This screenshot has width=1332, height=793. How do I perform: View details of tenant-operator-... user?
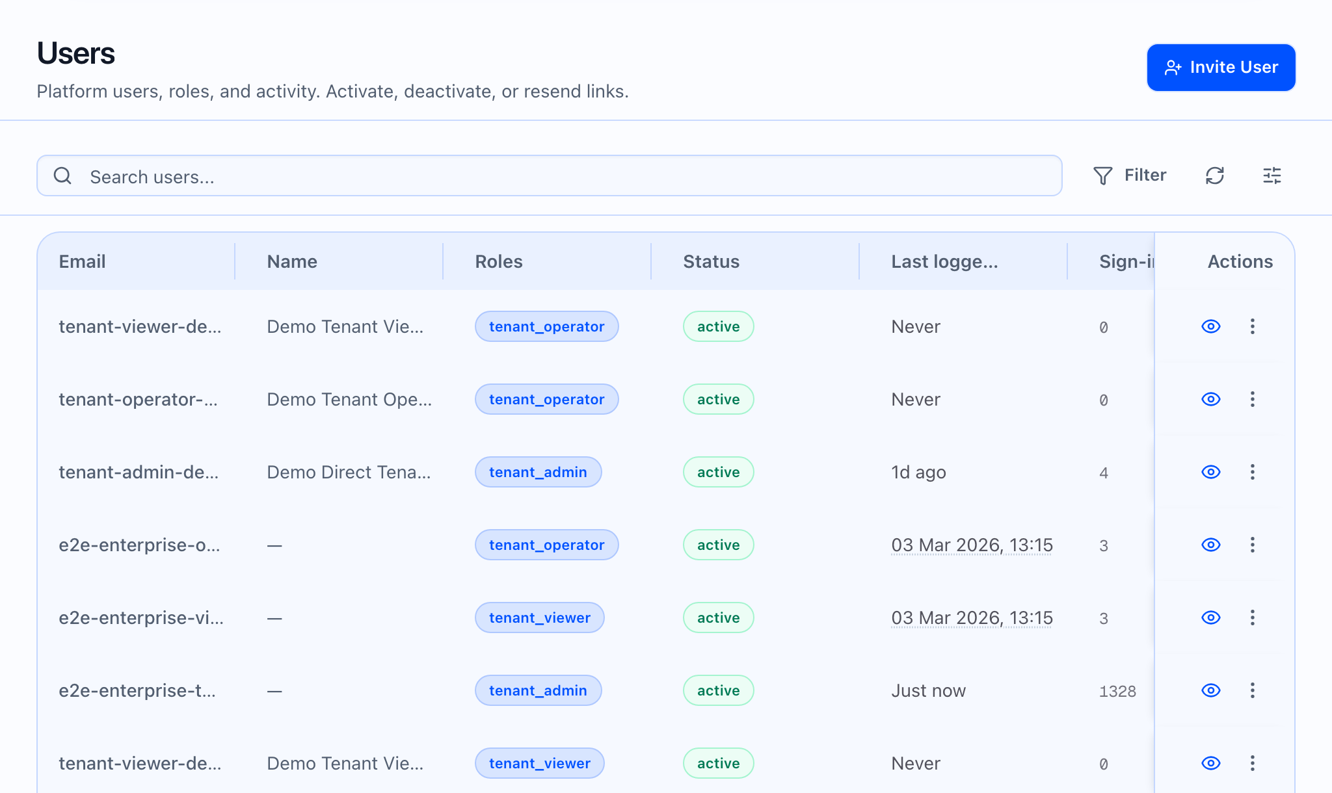click(x=1210, y=399)
